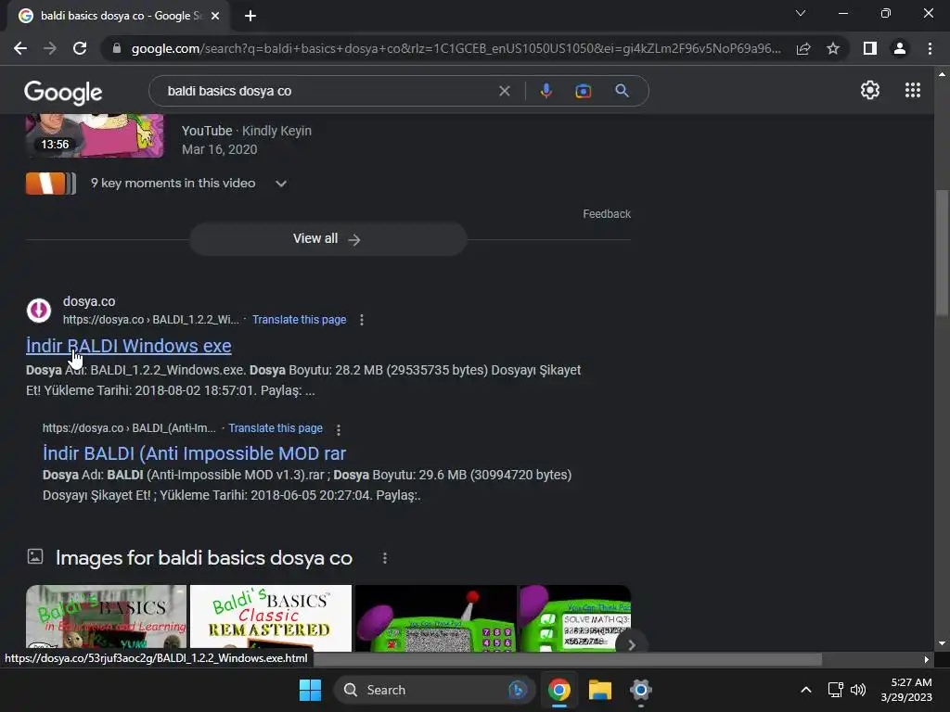
Task: Click the dosya.co site name
Action: tap(89, 301)
